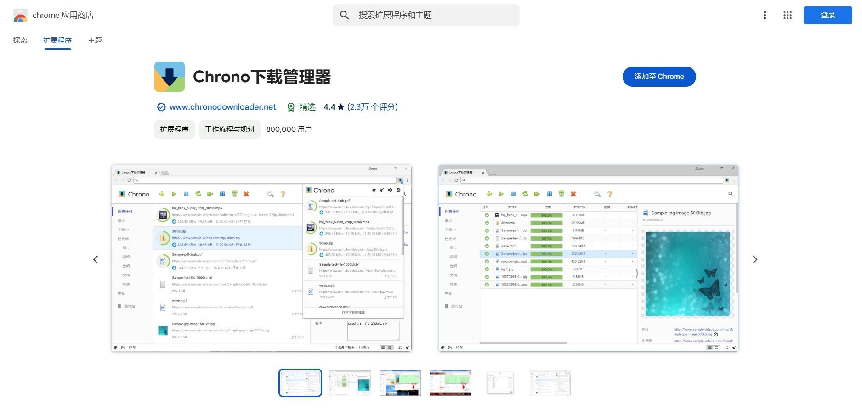Image resolution: width=862 pixels, height=409 pixels.
Task: Go to the next screenshot with right arrow
Action: click(x=754, y=259)
